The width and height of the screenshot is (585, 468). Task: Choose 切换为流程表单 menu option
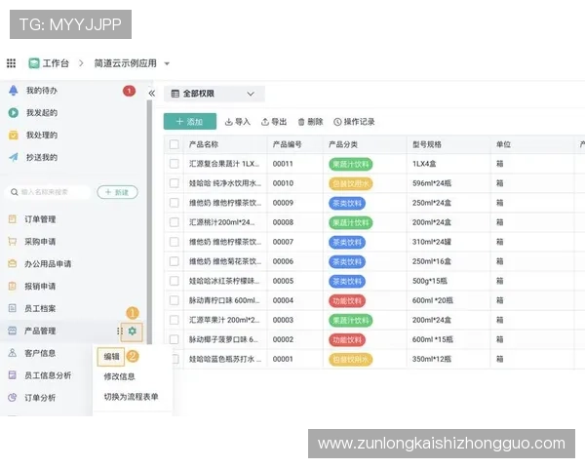click(x=131, y=397)
